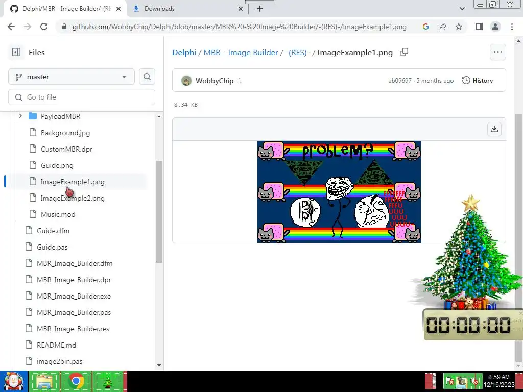The image size is (523, 392).
Task: Click the WobbyChip avatar image
Action: click(186, 81)
